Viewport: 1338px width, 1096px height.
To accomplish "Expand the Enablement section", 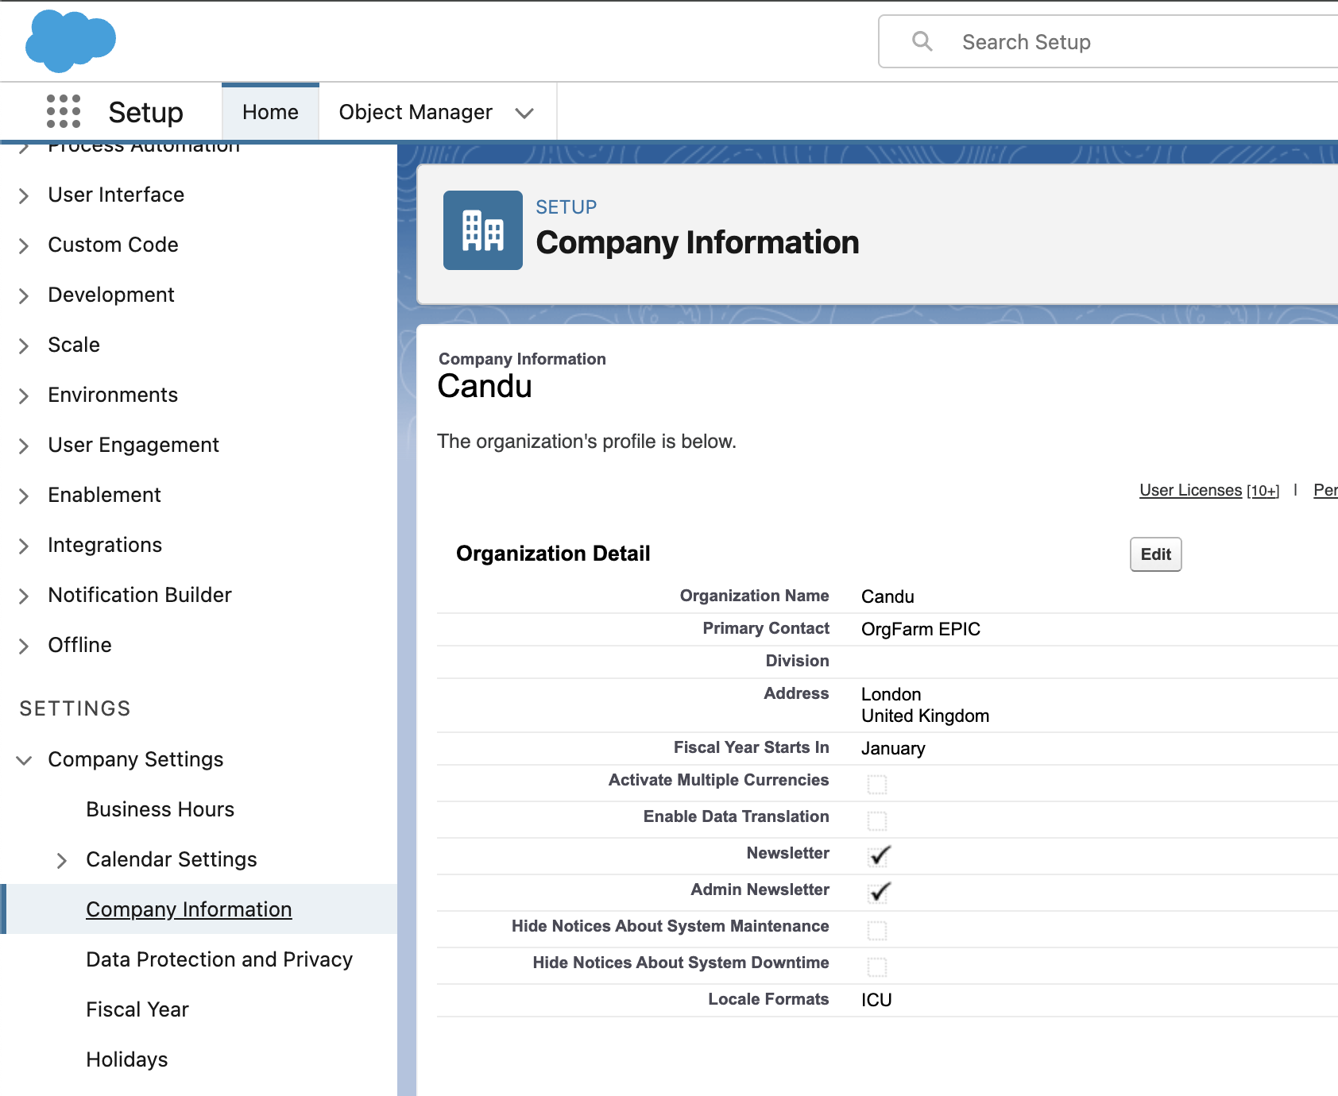I will click(x=24, y=496).
